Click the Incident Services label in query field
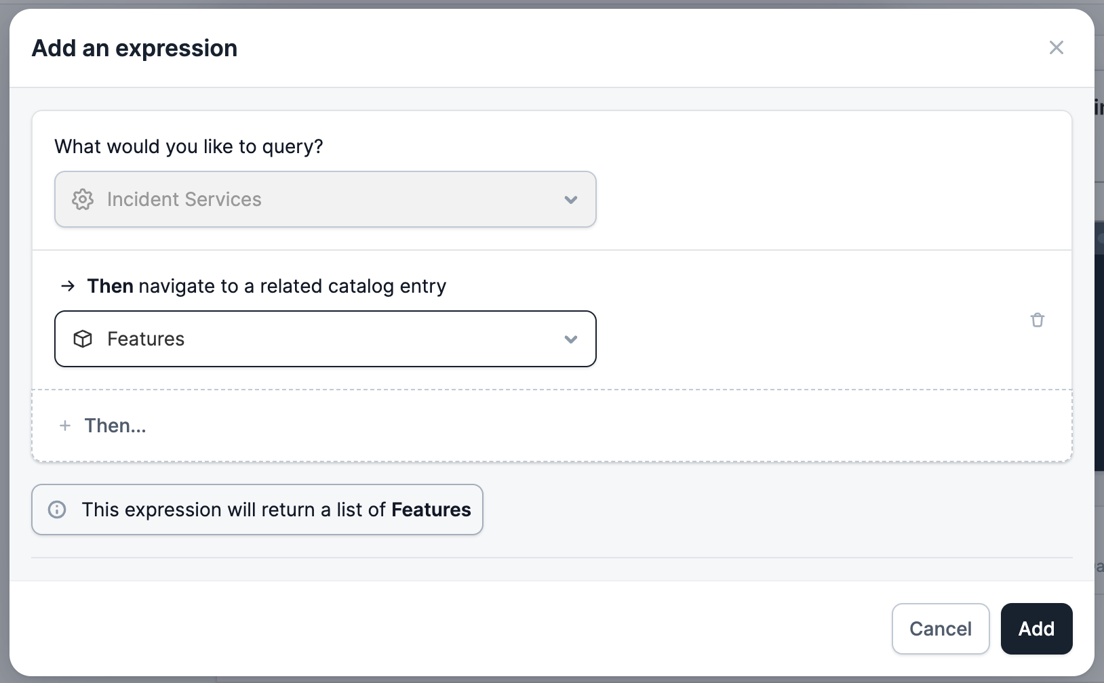 pyautogui.click(x=184, y=199)
